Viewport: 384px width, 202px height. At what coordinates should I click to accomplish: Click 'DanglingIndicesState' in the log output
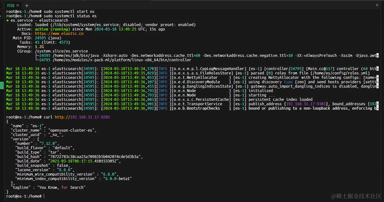point(209,86)
